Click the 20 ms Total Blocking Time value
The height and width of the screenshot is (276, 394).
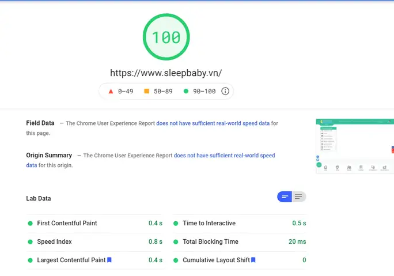297,241
